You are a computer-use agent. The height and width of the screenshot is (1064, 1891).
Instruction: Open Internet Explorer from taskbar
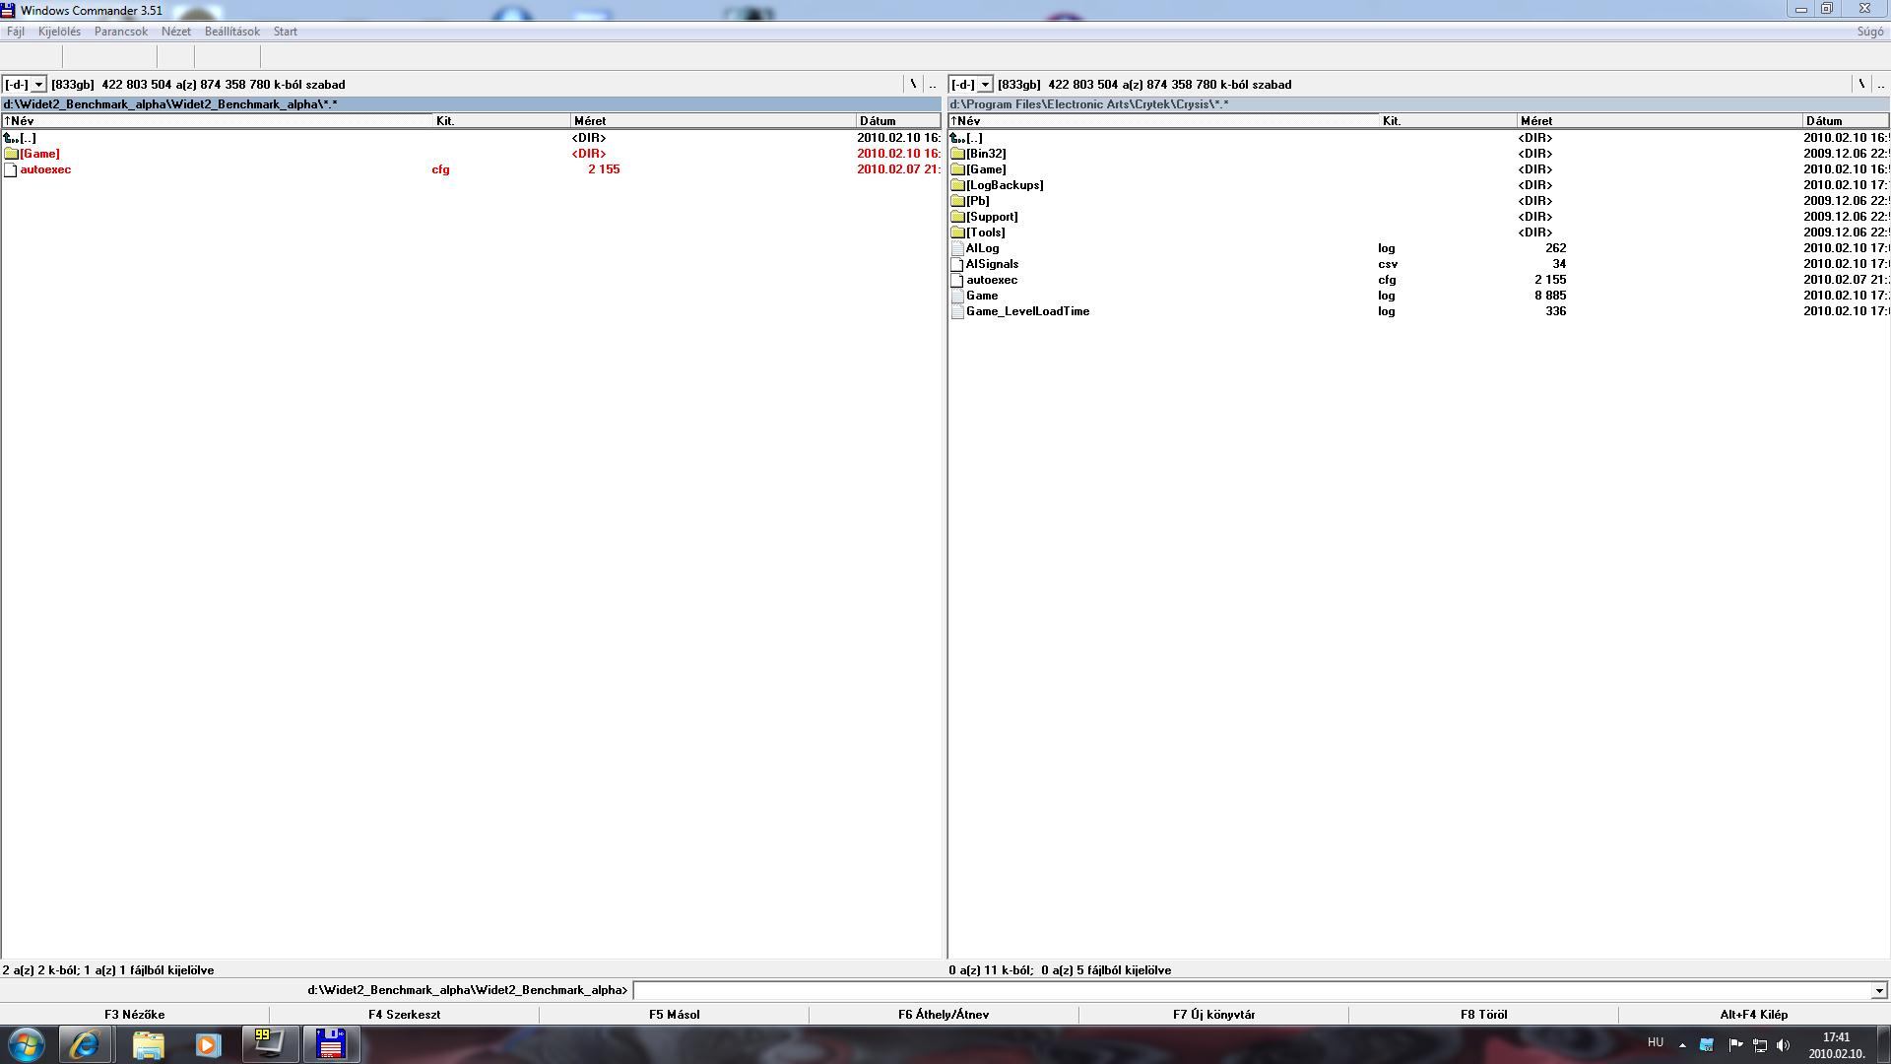click(85, 1044)
